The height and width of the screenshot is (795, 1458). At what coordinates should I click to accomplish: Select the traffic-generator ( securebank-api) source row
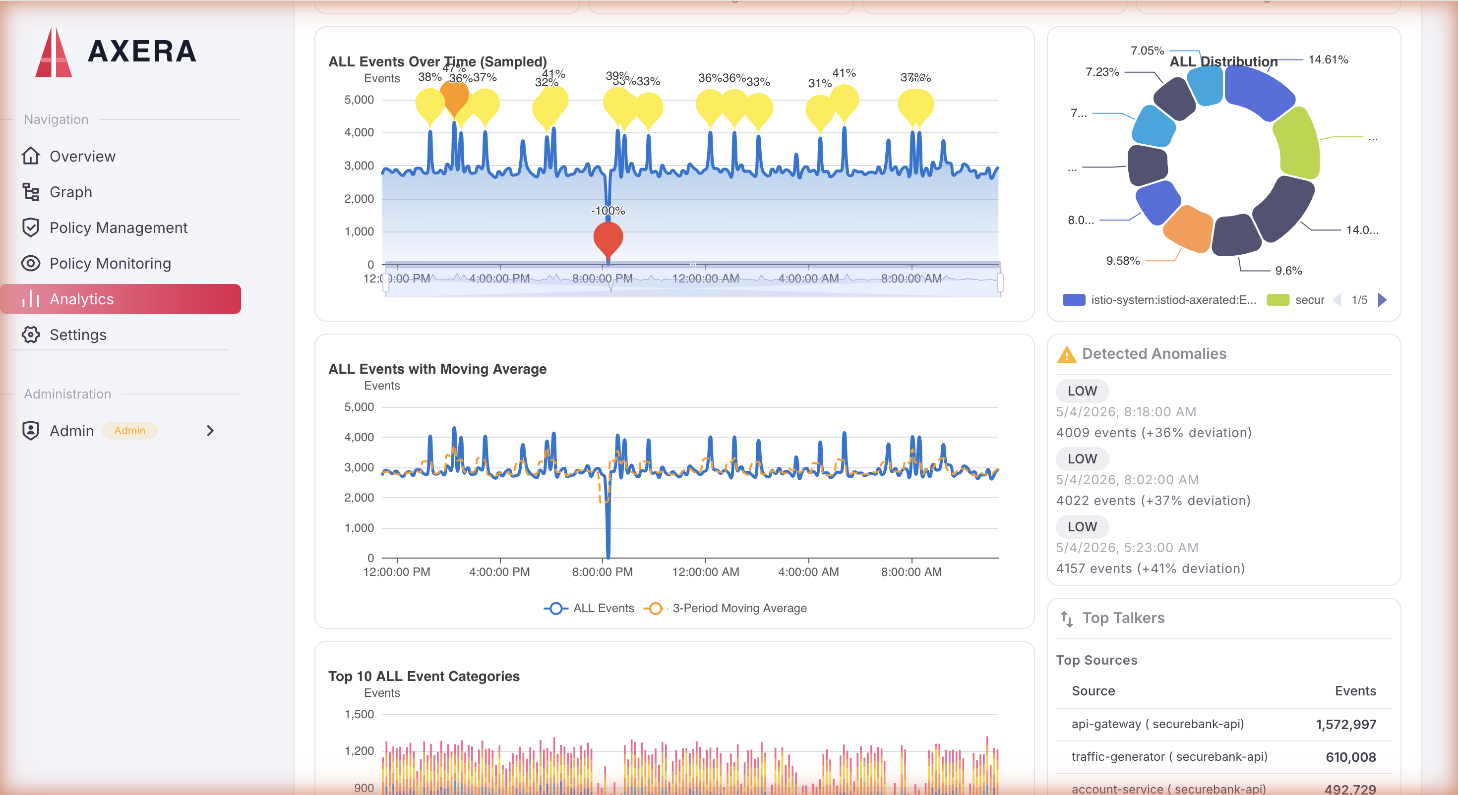(1224, 757)
